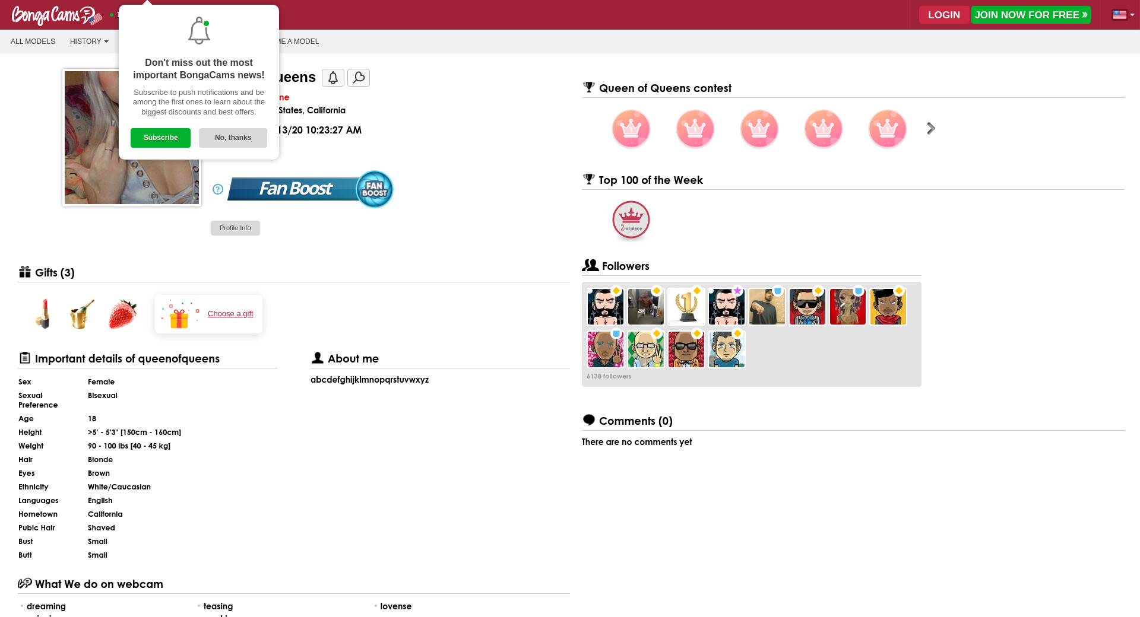This screenshot has height=617, width=1140.
Task: Click the golden trophy follower avatar
Action: (686, 307)
